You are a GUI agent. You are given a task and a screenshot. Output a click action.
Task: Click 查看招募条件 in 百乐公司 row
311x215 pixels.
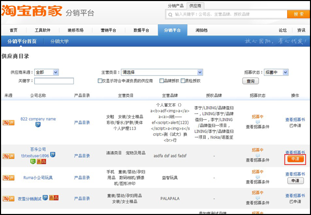[258, 160]
